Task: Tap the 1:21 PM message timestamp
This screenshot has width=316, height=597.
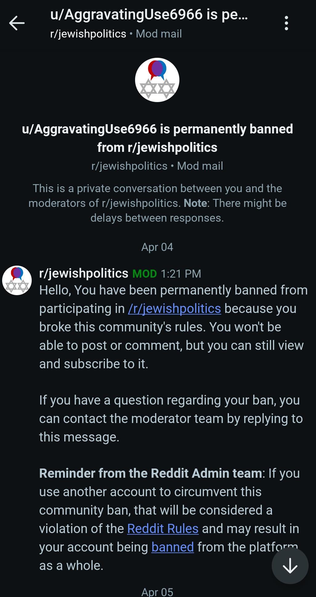Action: click(181, 274)
